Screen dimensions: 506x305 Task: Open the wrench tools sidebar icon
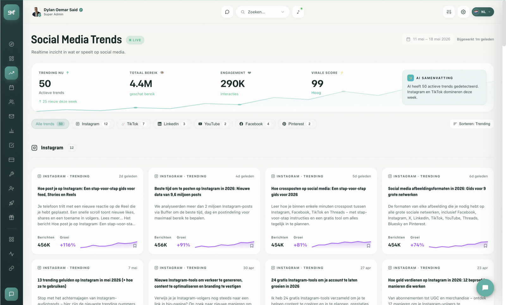click(11, 174)
